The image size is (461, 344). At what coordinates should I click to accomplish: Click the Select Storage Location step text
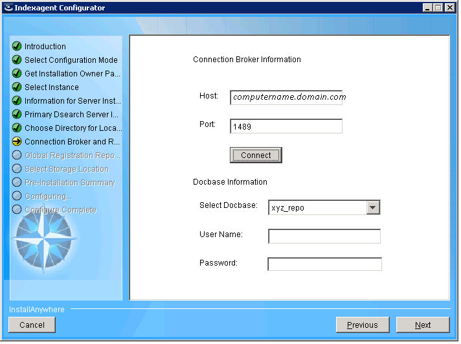(67, 169)
